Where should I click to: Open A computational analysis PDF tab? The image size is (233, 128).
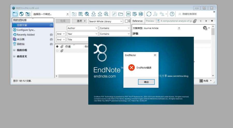click(174, 21)
